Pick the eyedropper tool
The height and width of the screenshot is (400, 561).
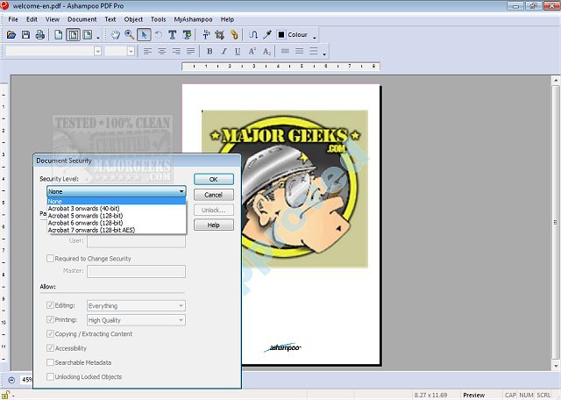point(267,35)
